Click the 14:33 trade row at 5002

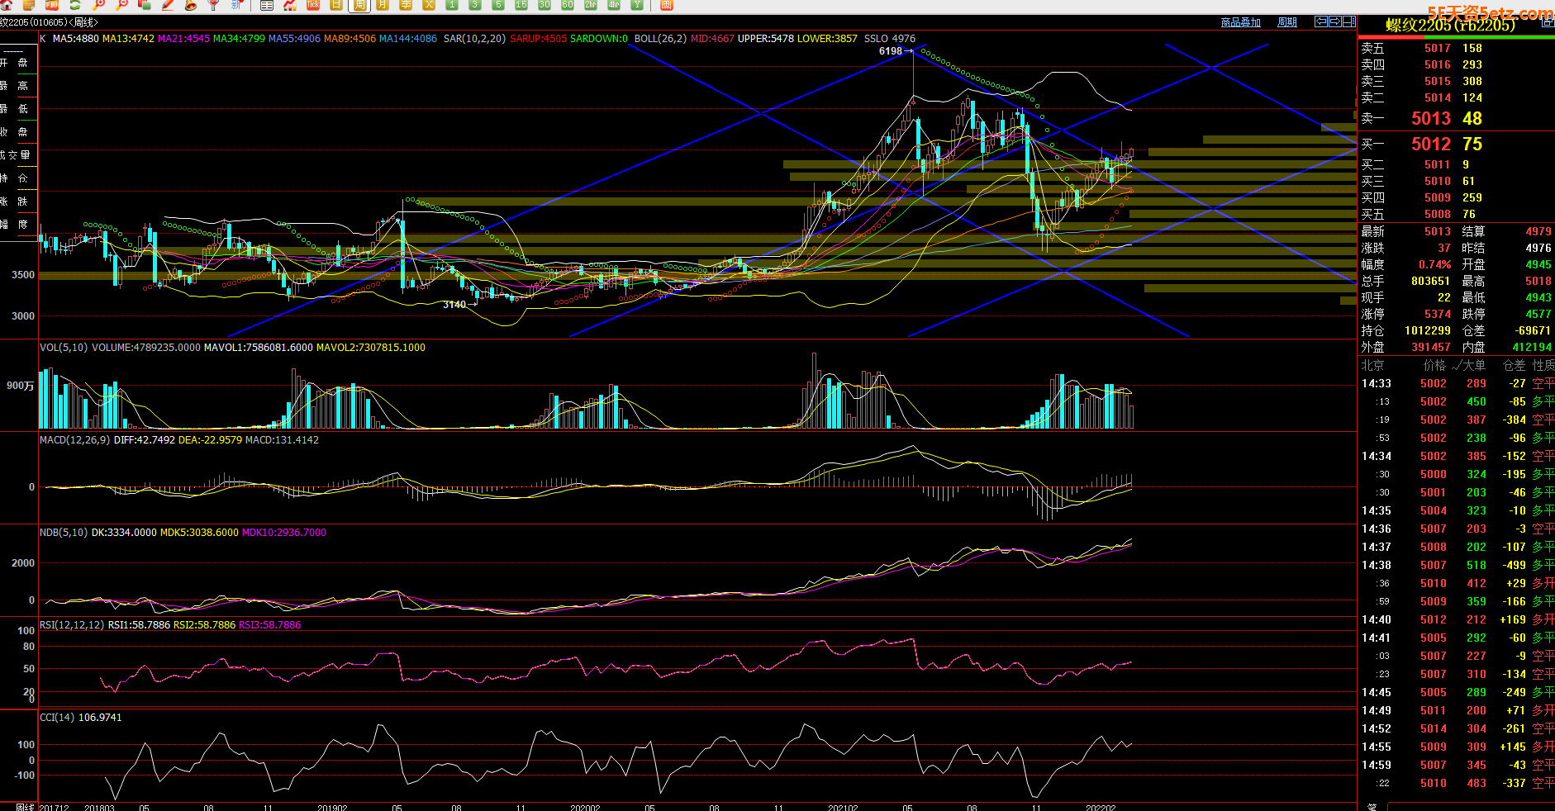pos(1458,383)
